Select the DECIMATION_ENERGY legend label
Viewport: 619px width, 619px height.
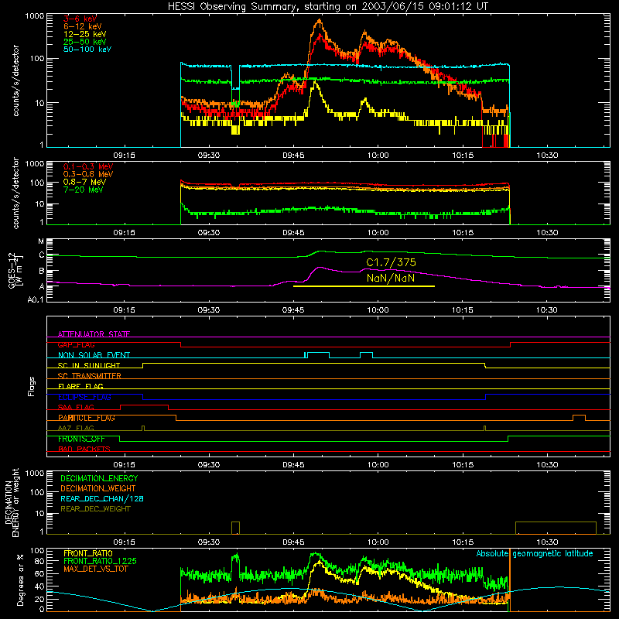click(99, 478)
